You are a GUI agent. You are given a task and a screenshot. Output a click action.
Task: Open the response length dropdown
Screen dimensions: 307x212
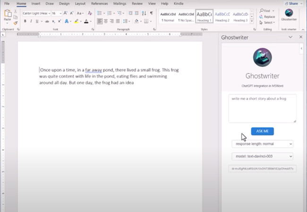coord(262,144)
